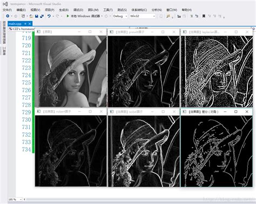Toggle the pin on main.cpp tab
Image resolution: width=256 pixels, height=204 pixels.
(x=25, y=24)
